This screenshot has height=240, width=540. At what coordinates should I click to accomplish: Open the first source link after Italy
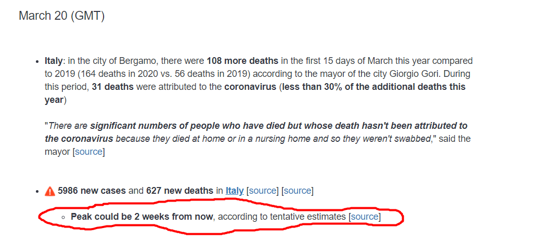263,191
